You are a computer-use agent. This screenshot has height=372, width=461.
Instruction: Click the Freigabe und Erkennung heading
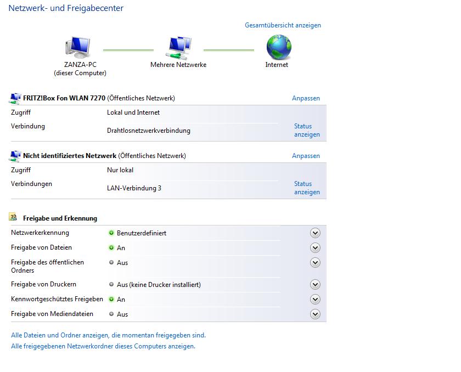[x=60, y=218]
